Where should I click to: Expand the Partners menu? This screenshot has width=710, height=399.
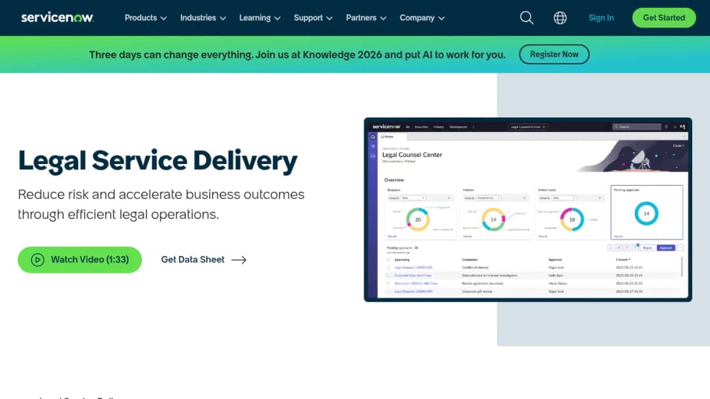(366, 18)
